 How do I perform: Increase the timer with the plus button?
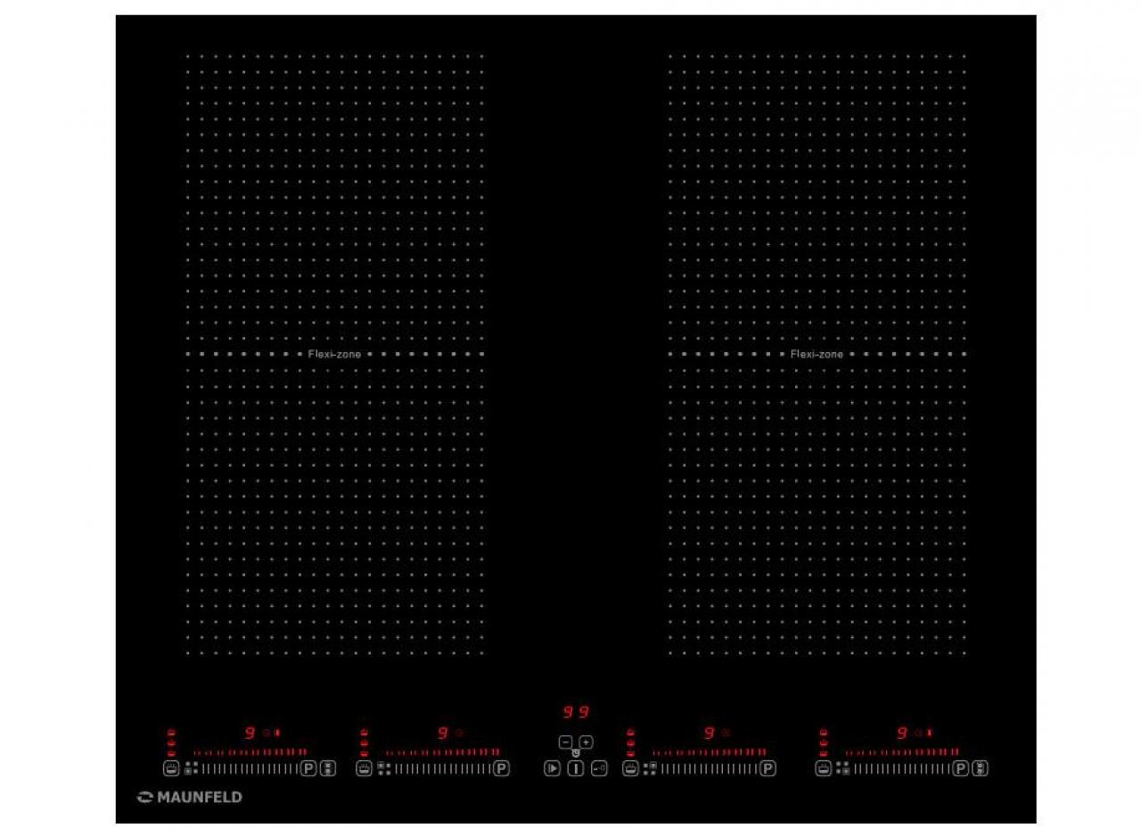[x=586, y=742]
